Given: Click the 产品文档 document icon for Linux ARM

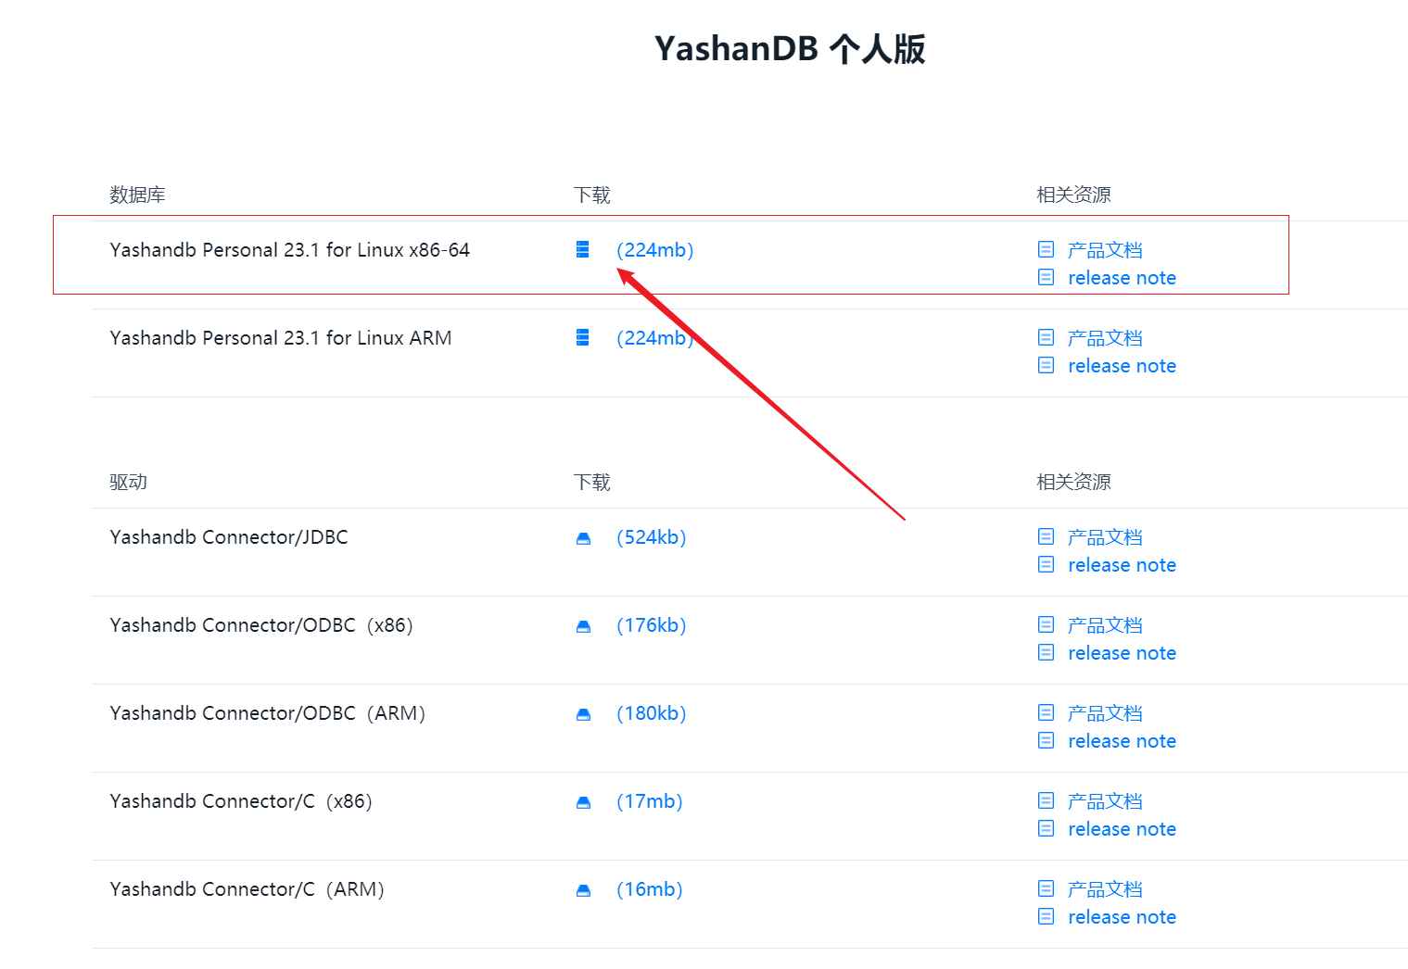Looking at the screenshot, I should [x=1046, y=337].
